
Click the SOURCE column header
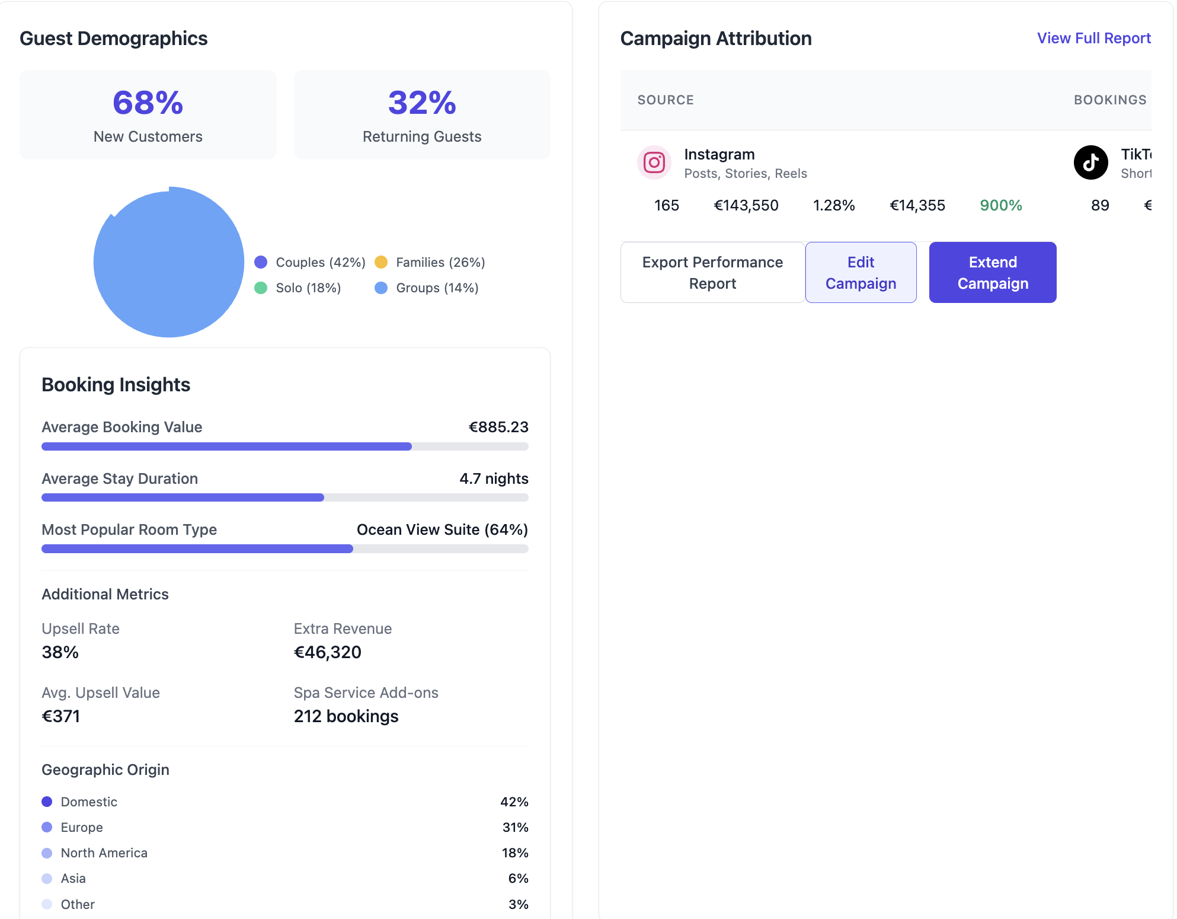(x=666, y=100)
